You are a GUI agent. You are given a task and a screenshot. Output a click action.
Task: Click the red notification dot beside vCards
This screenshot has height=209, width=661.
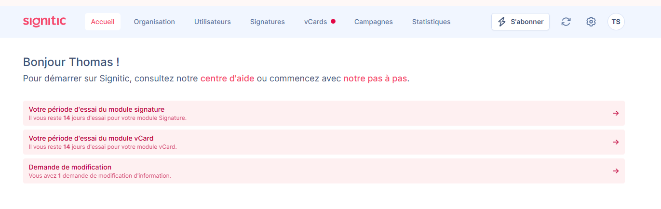(x=333, y=21)
